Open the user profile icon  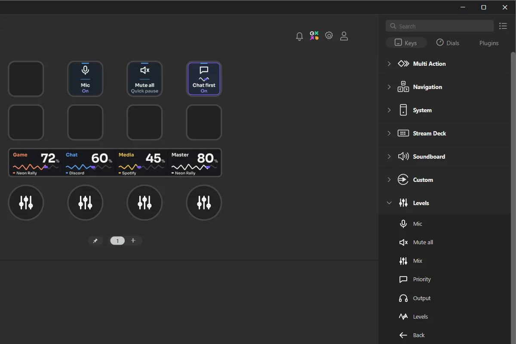click(x=344, y=36)
